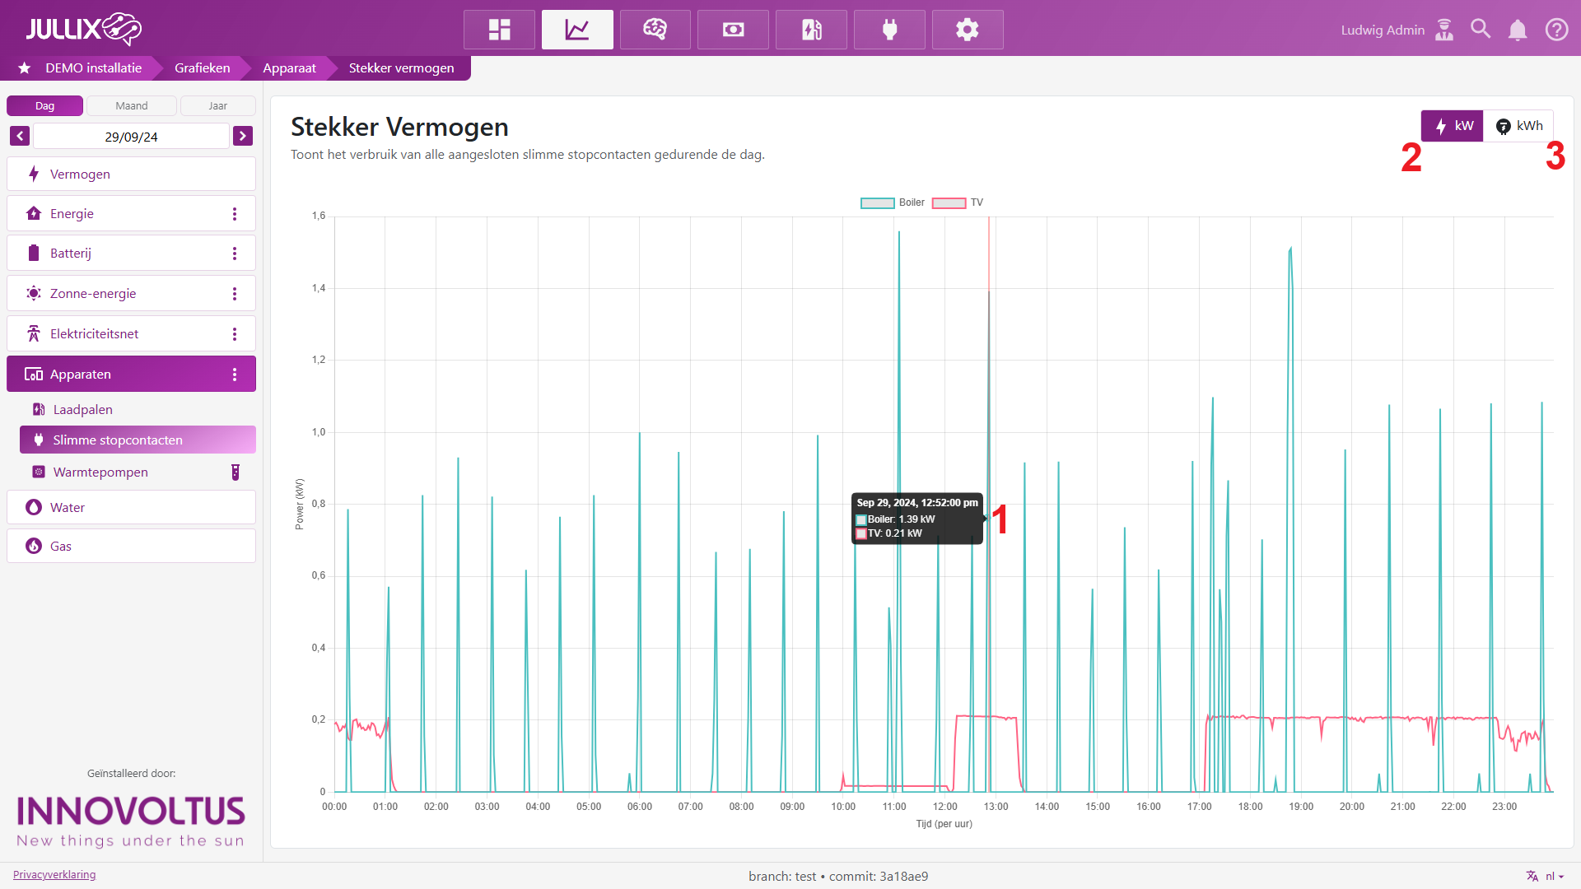Select the kW unit toggle

(1453, 126)
